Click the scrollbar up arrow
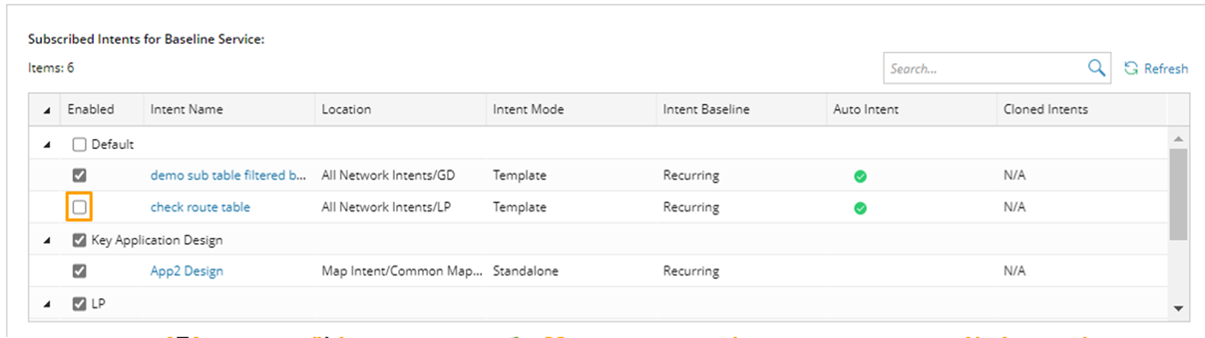 tap(1178, 139)
